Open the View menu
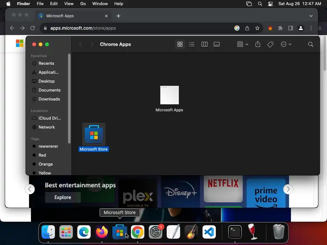 click(69, 4)
